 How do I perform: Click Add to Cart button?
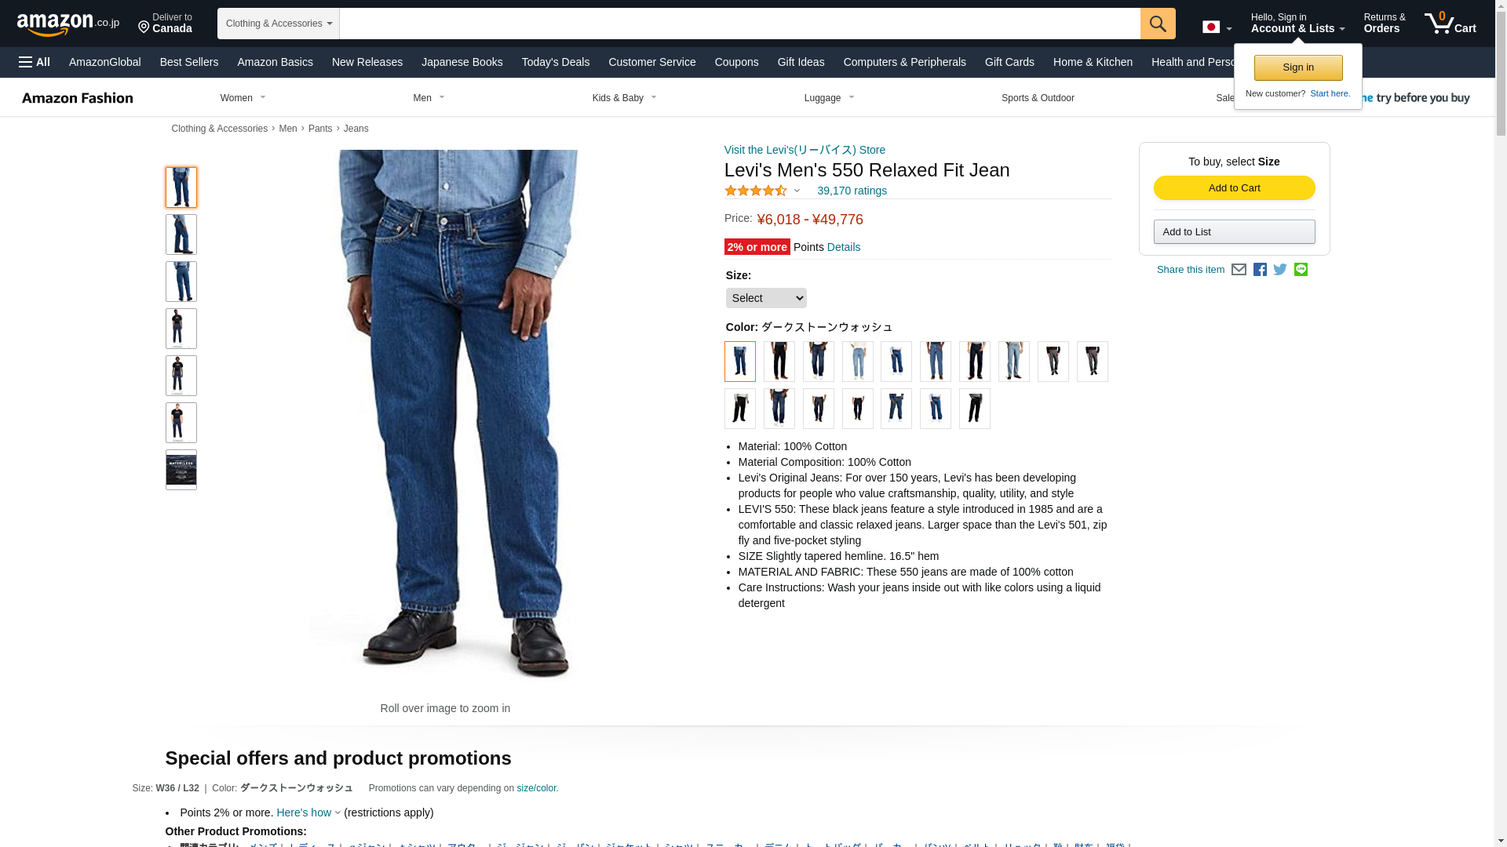point(1234,188)
